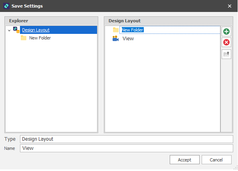Confirm with the Accept button

[x=184, y=160]
